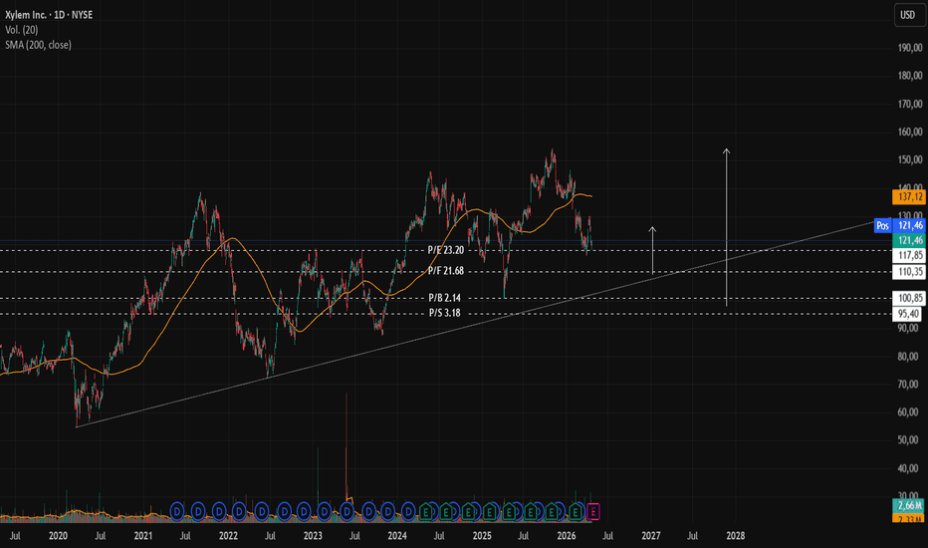Click the first green earnings E marker
Screen dimensions: 928x548
coord(425,511)
